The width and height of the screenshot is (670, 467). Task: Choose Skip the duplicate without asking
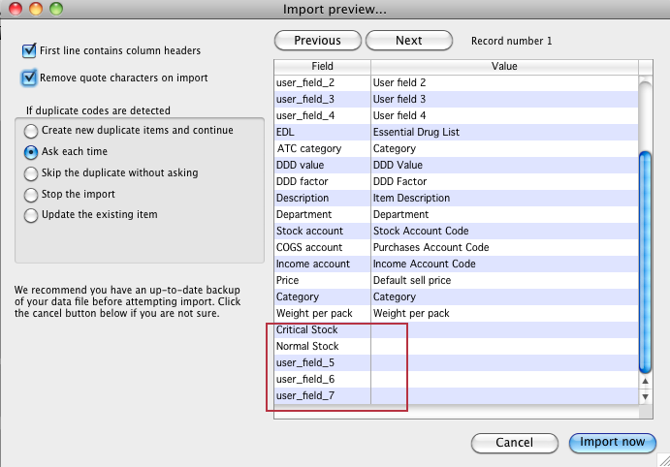point(31,173)
